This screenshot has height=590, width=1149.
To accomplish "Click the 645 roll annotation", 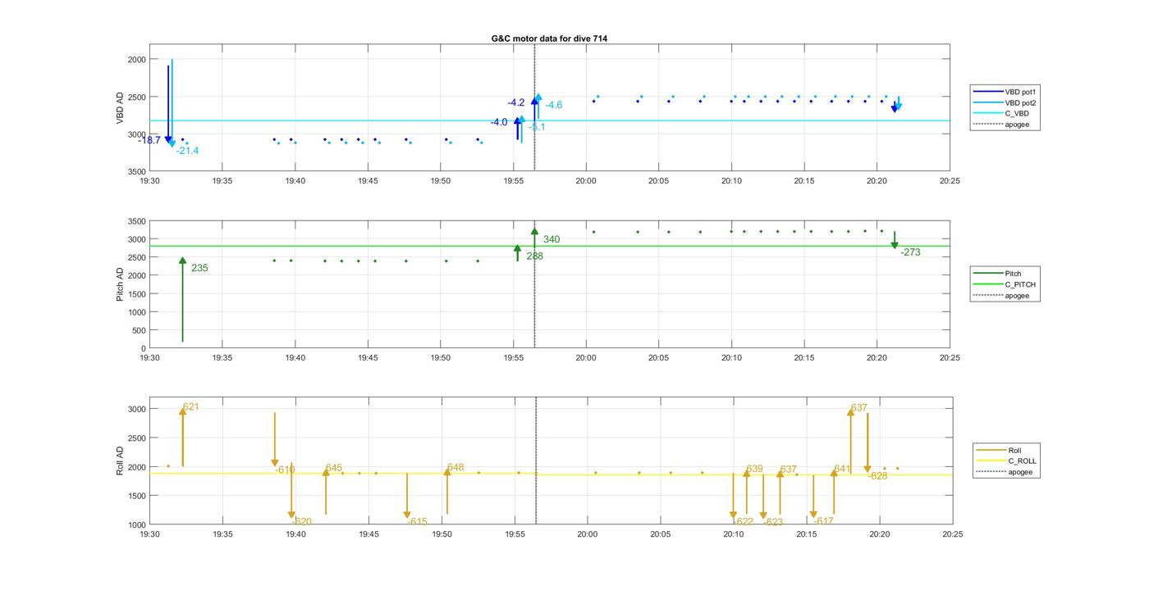I will tap(333, 468).
